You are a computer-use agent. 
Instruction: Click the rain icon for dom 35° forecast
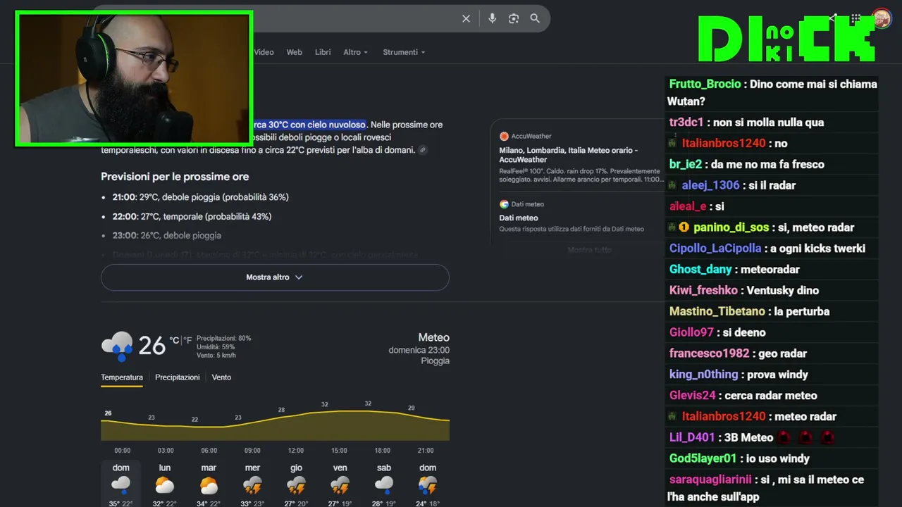tap(121, 484)
